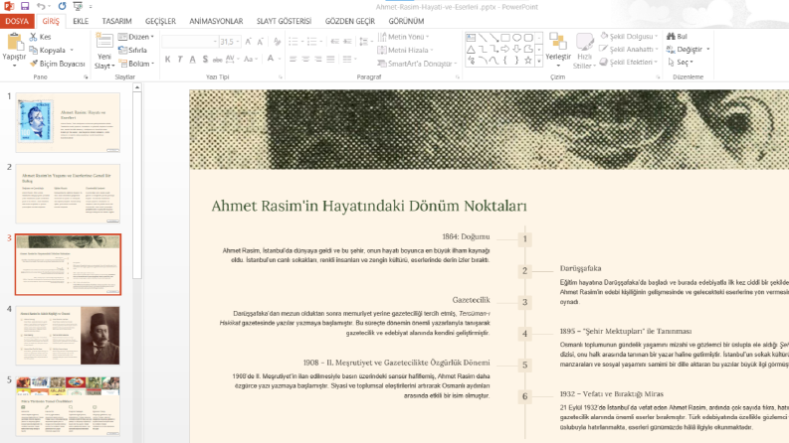This screenshot has height=443, width=789.
Task: Open Şekil Dolgusu shape fill dropdown
Action: (x=629, y=36)
